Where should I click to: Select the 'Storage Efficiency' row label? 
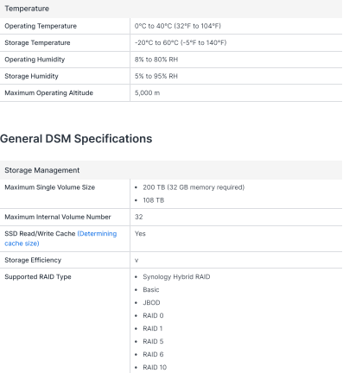coord(33,260)
